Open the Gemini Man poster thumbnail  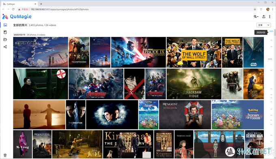(x=254, y=144)
